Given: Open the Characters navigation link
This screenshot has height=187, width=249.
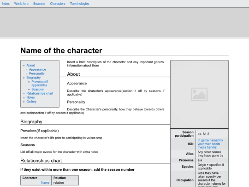Looking at the screenshot, I should 58,4.
